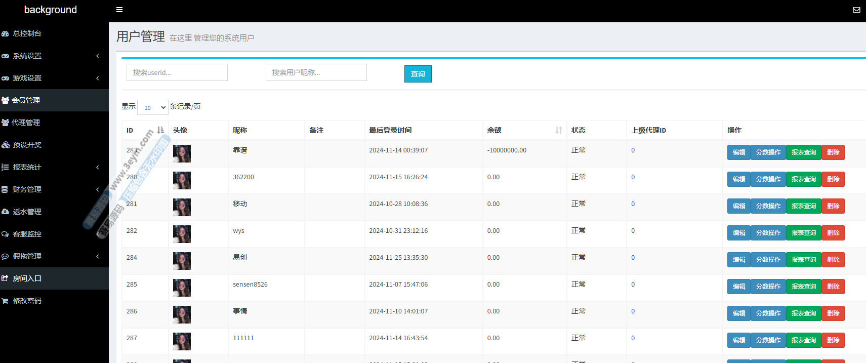
Task: Expand the 系统设置 chevron
Action: pyautogui.click(x=98, y=56)
